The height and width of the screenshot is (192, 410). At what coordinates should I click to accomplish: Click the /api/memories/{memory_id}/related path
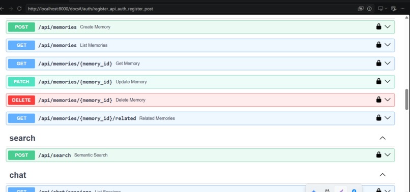[x=87, y=118]
